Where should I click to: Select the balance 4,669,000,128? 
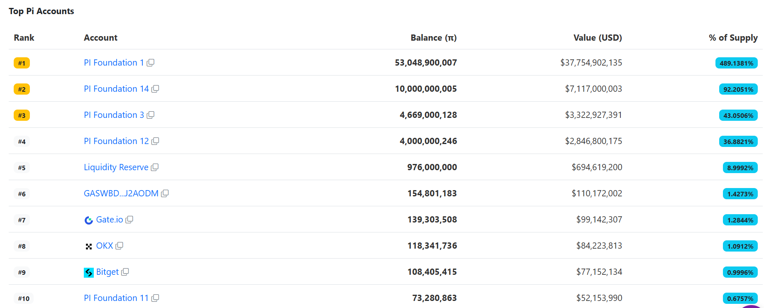(428, 115)
